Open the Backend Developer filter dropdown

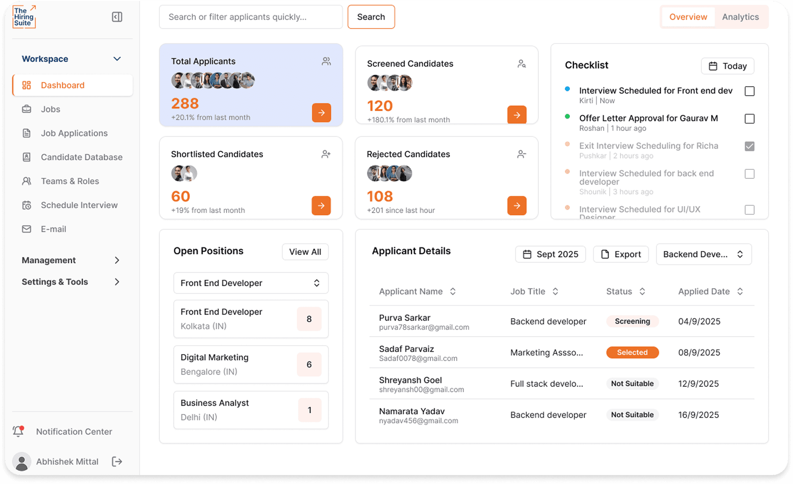703,254
